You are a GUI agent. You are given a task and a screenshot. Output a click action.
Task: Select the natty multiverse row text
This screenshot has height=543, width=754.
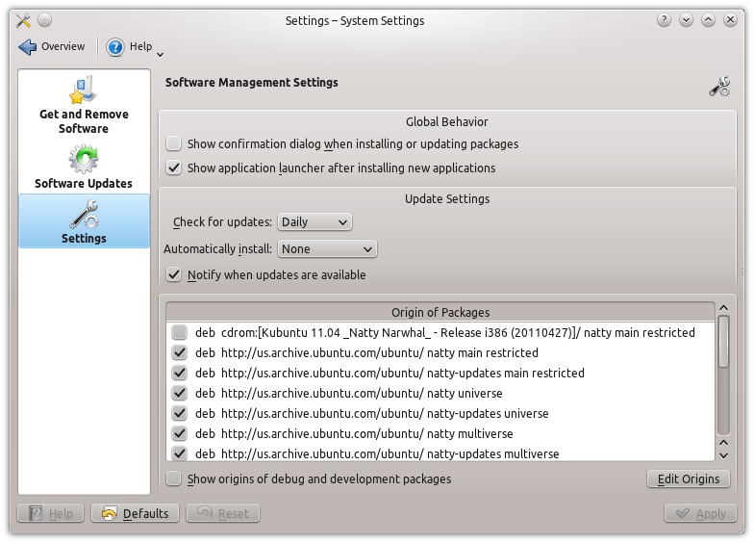[x=354, y=433]
